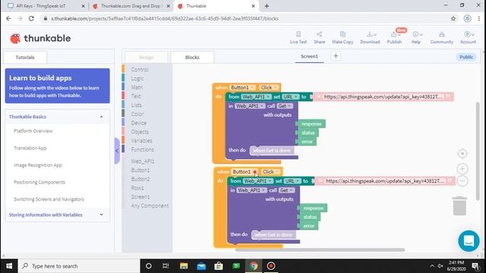486x273 pixels.
Task: Select the Screen1 tab
Action: [x=309, y=56]
